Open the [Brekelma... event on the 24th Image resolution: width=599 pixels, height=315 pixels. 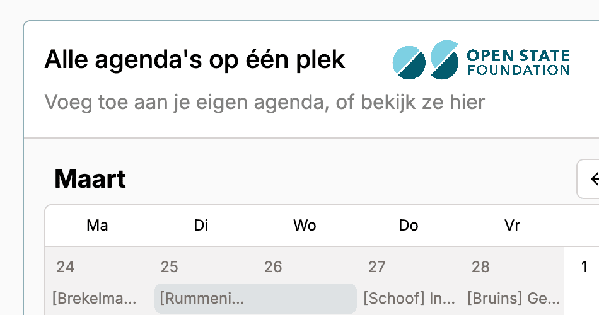[x=95, y=298]
